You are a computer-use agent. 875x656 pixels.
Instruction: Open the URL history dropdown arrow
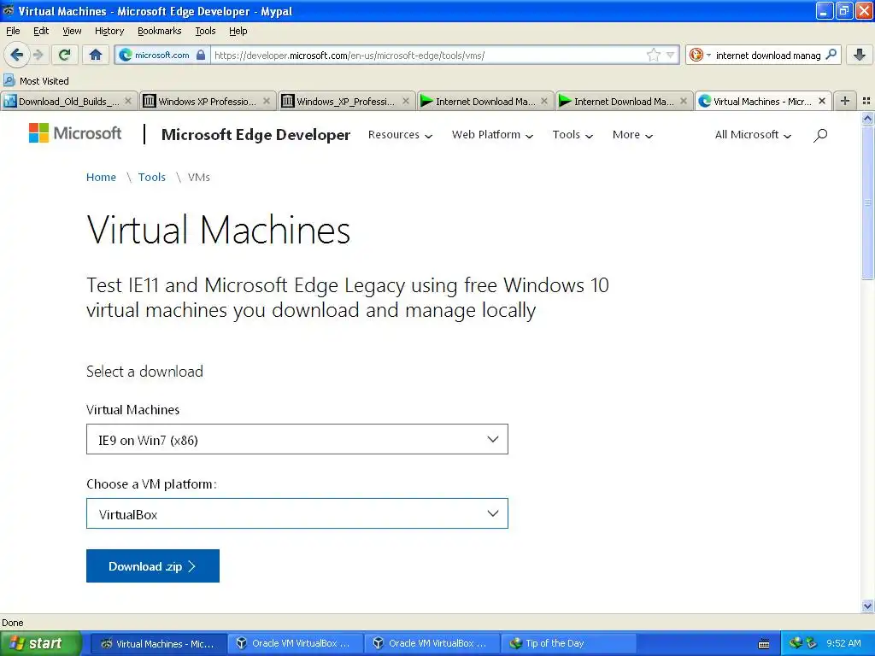click(670, 55)
